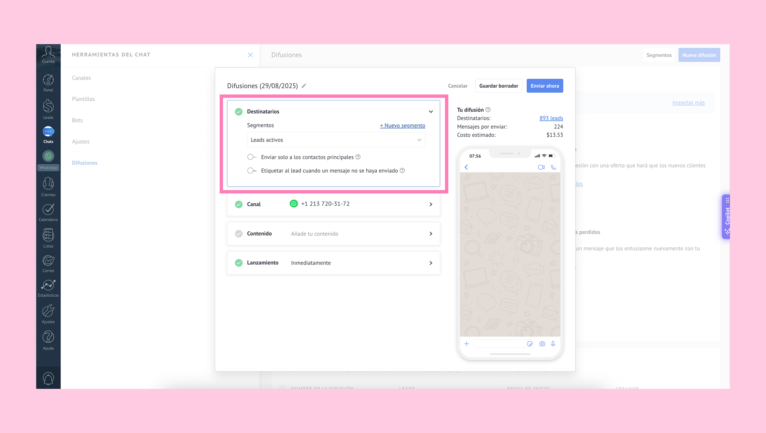Expand the Lanzamiento section

pos(431,263)
